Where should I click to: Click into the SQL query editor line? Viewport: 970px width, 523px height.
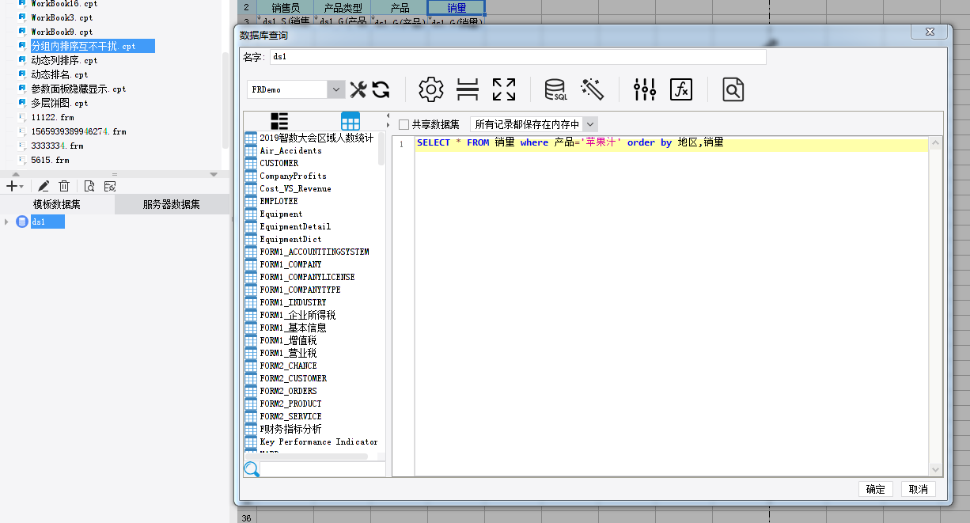[x=672, y=143]
